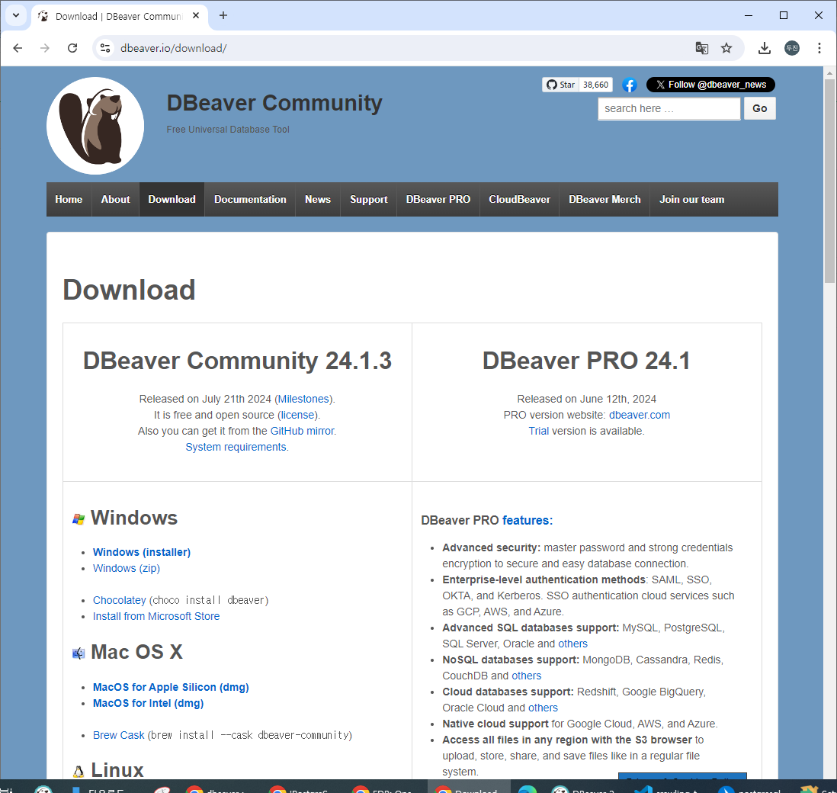Open the DBeaver Merch menu item
Image resolution: width=837 pixels, height=793 pixels.
[604, 199]
